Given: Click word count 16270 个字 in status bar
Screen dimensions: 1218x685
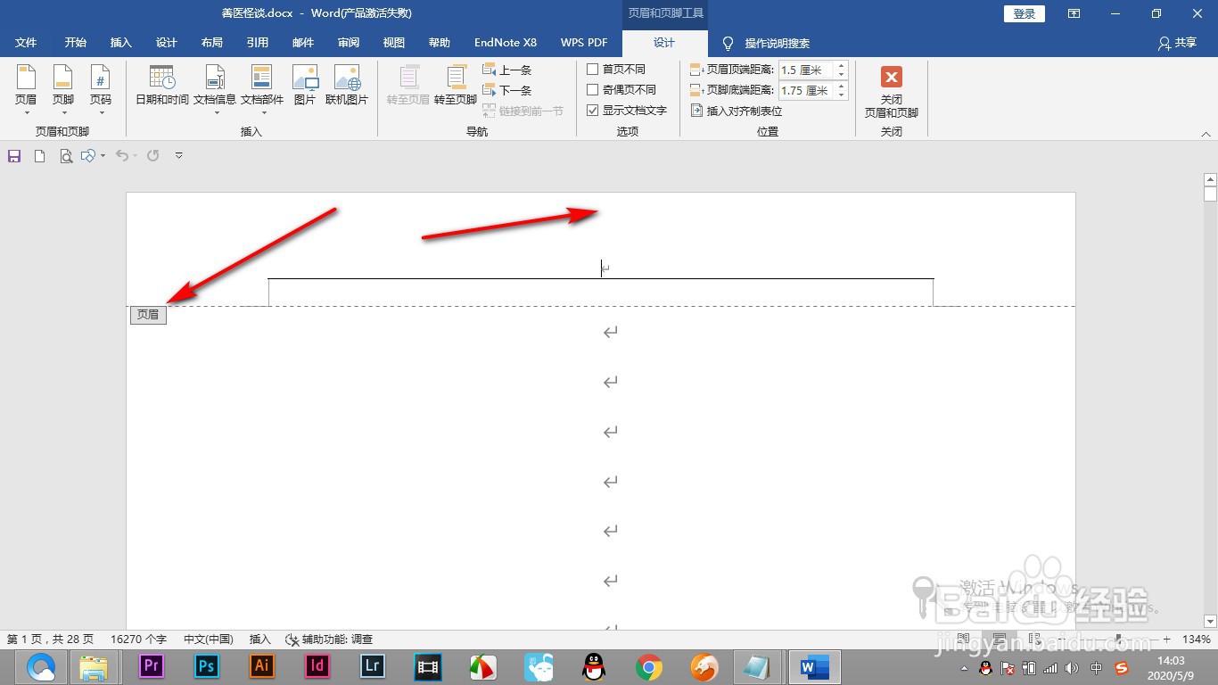Looking at the screenshot, I should pyautogui.click(x=138, y=640).
